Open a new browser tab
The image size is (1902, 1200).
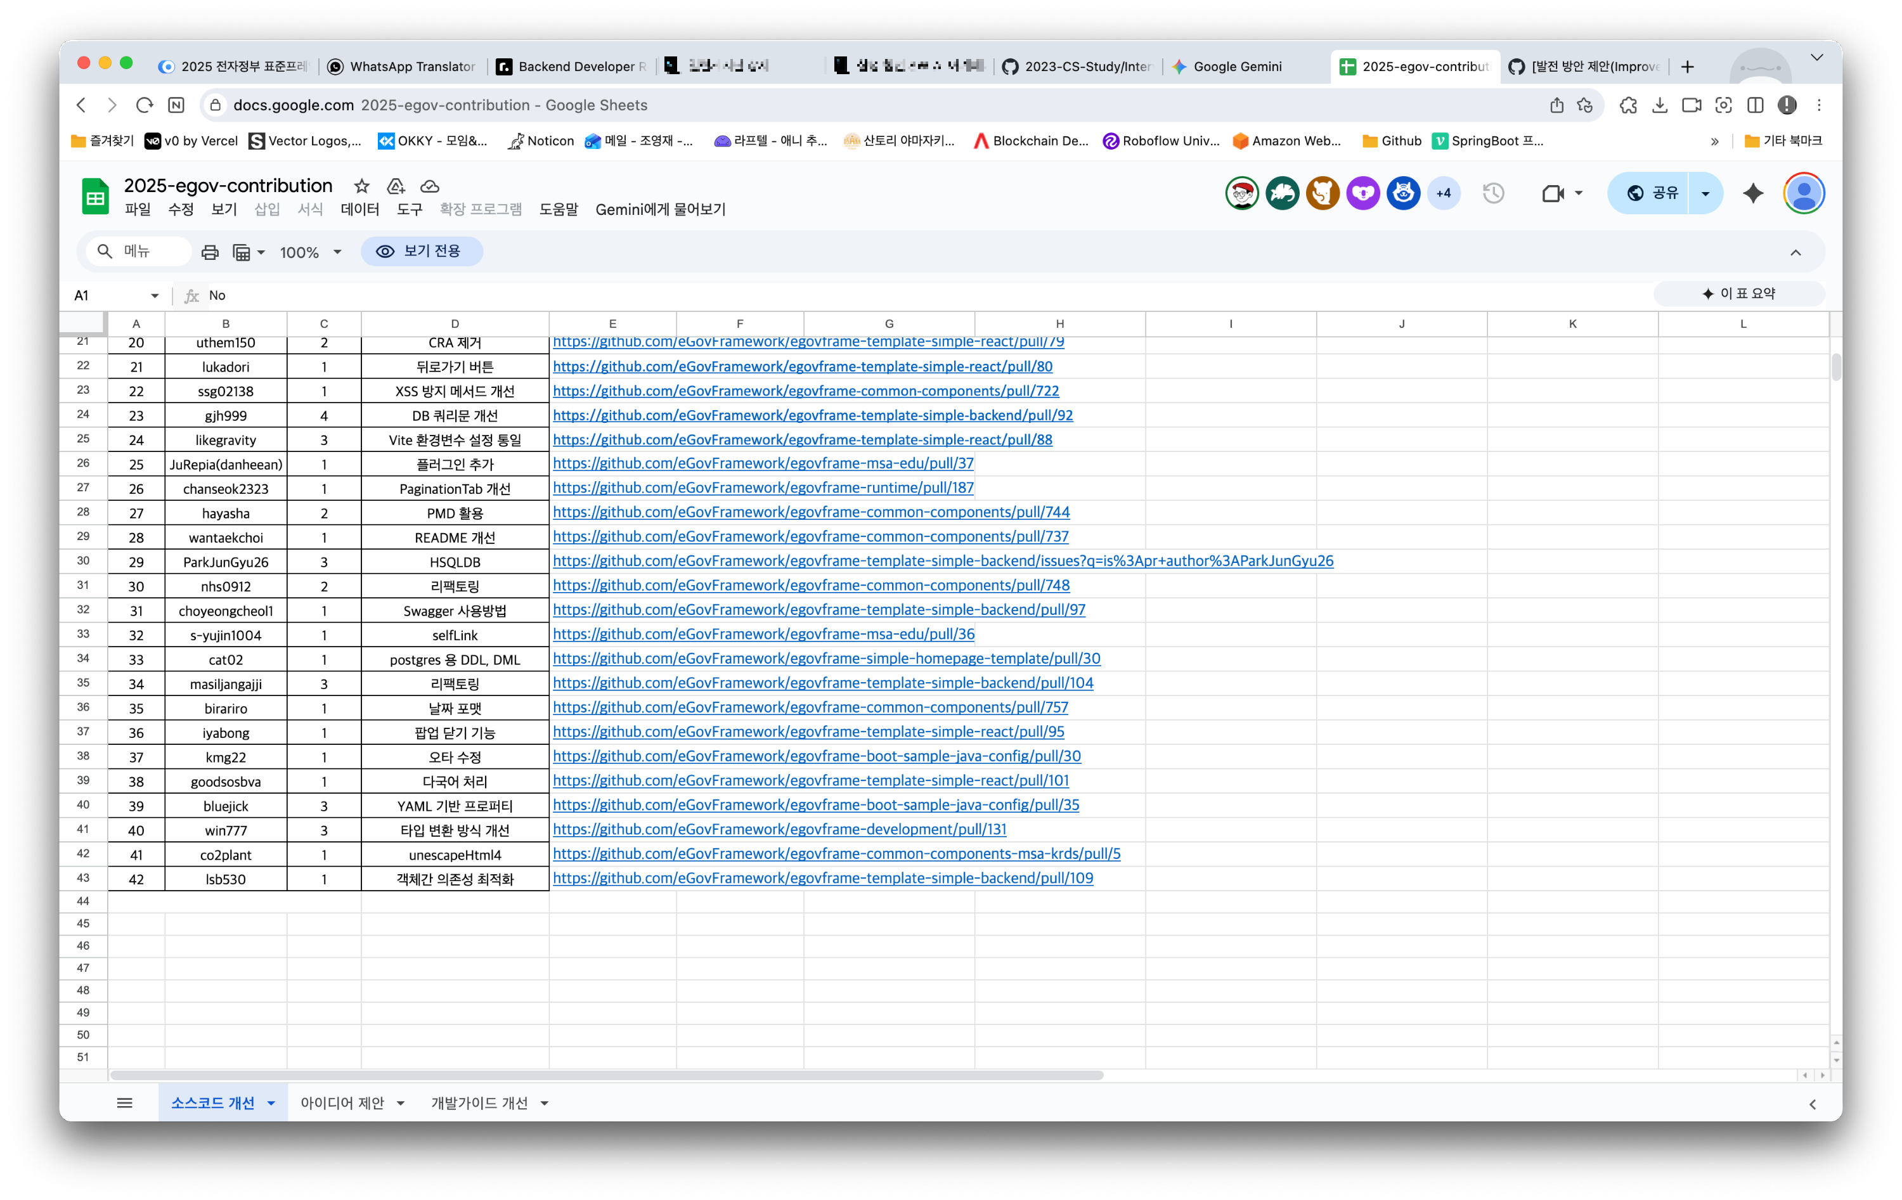point(1688,67)
